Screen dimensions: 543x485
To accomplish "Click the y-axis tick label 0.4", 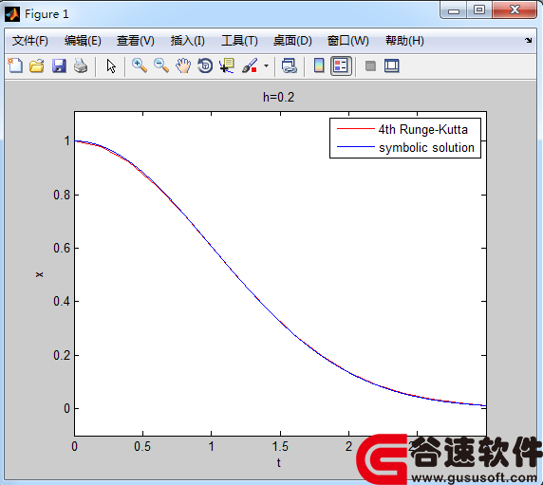I will 62,302.
